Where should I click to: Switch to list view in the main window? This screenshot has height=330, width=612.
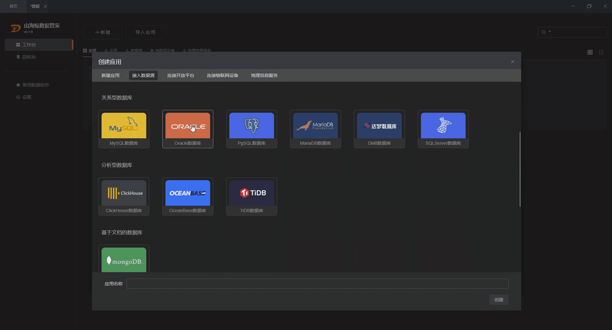601,52
